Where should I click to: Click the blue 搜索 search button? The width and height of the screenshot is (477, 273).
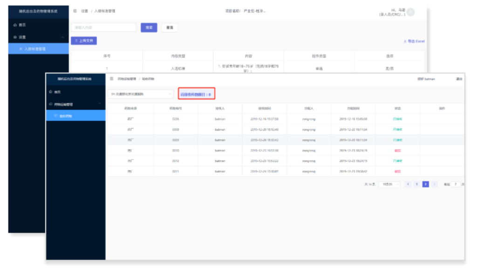click(149, 27)
